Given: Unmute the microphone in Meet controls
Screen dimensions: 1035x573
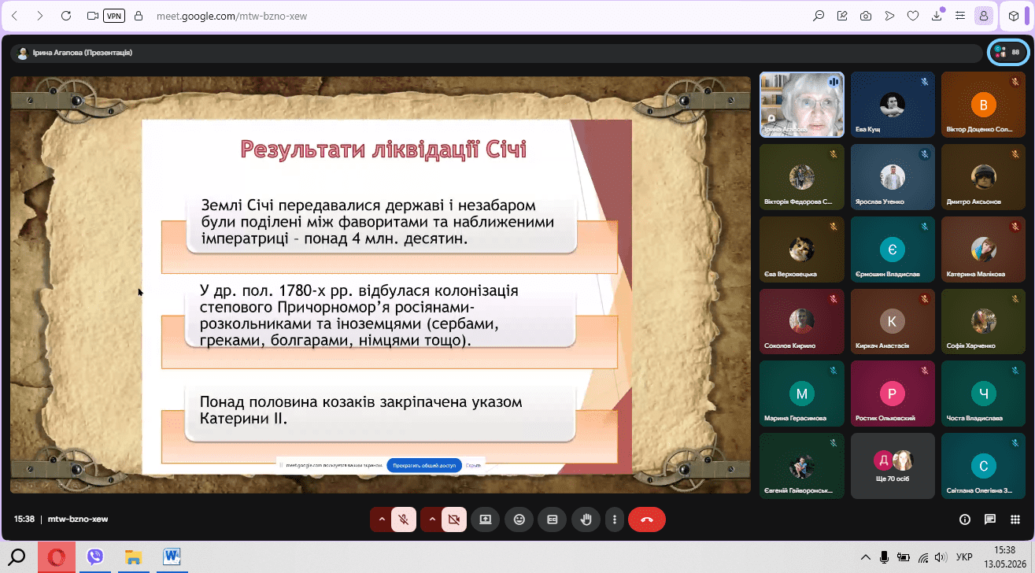Looking at the screenshot, I should [404, 519].
